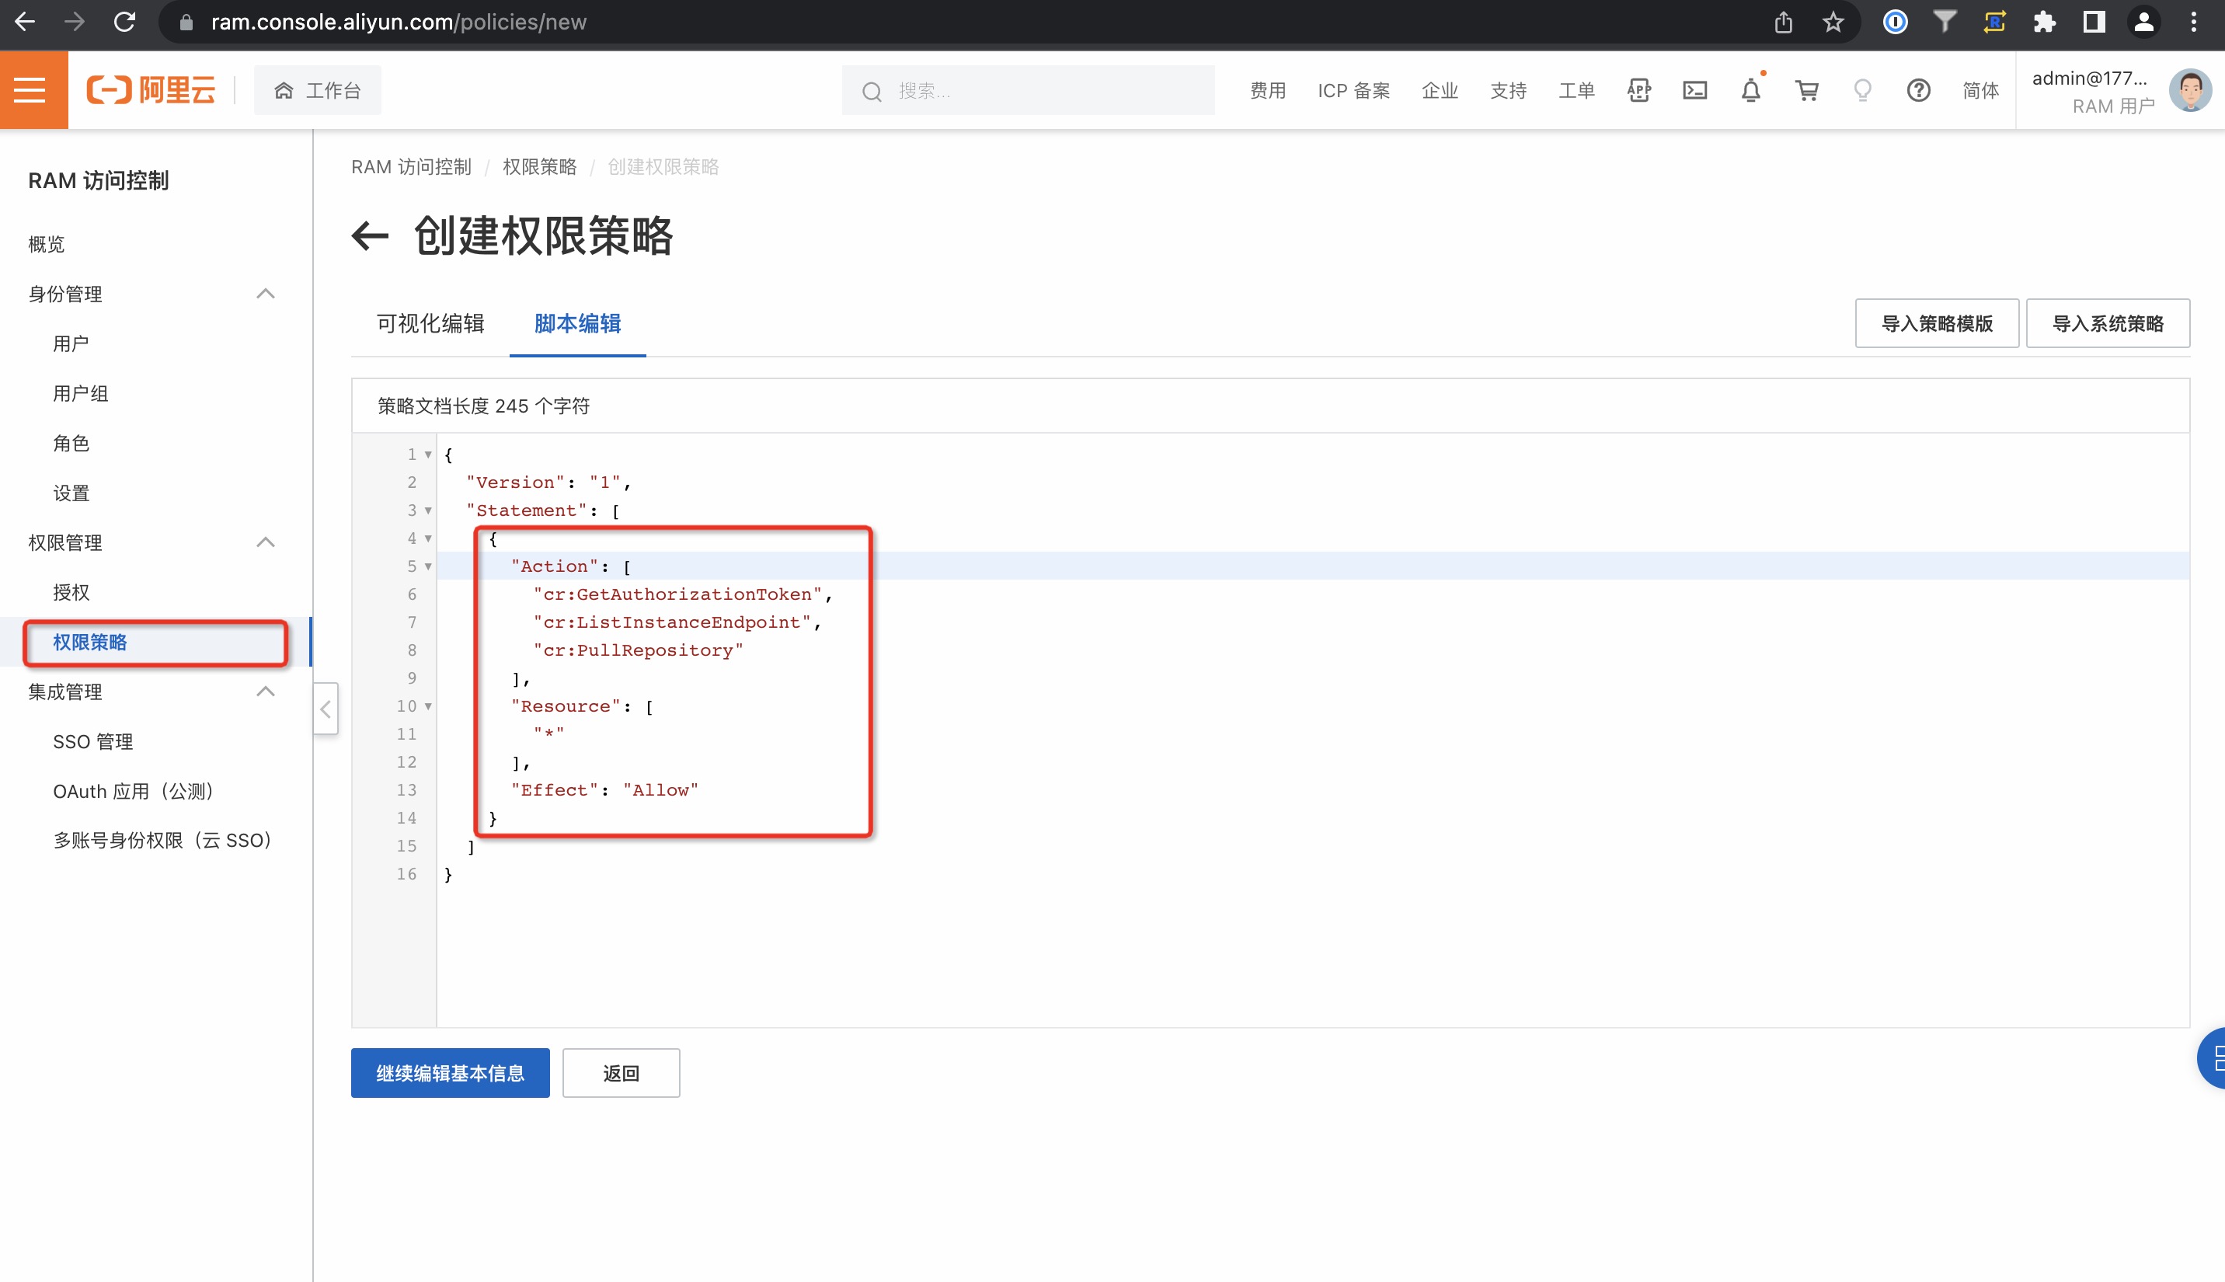
Task: Click the 继续编辑基本信息 button
Action: tap(450, 1072)
